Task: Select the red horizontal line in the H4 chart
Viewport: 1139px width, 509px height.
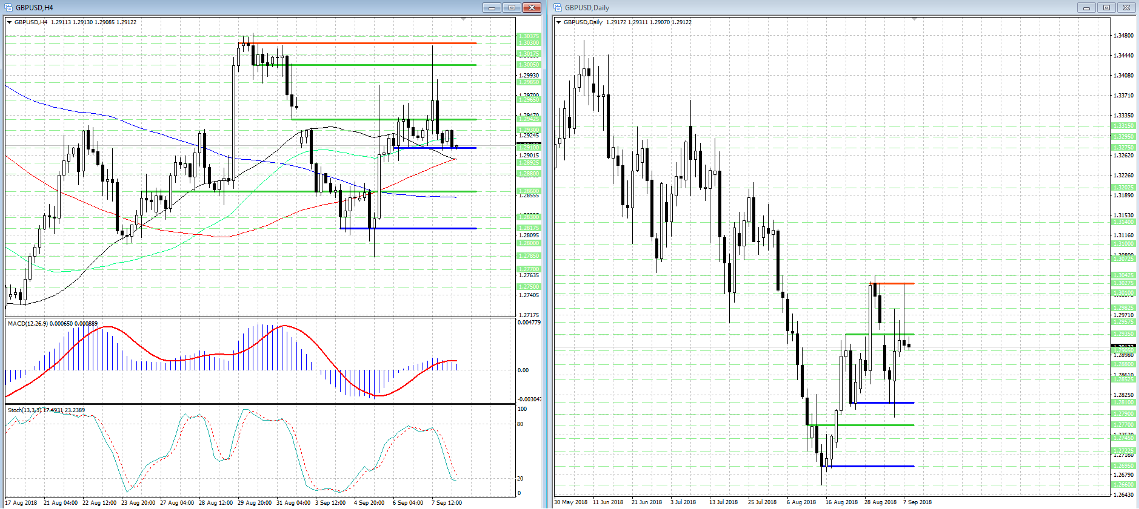Action: [x=359, y=43]
